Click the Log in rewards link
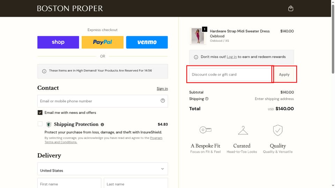This screenshot has height=188, width=335. tap(232, 57)
